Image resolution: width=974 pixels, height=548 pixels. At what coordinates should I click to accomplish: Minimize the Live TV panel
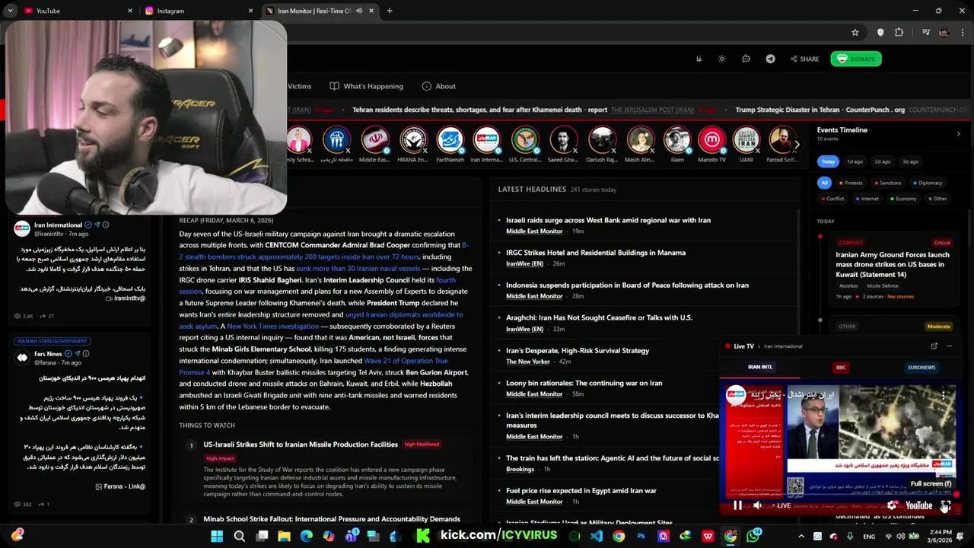949,346
